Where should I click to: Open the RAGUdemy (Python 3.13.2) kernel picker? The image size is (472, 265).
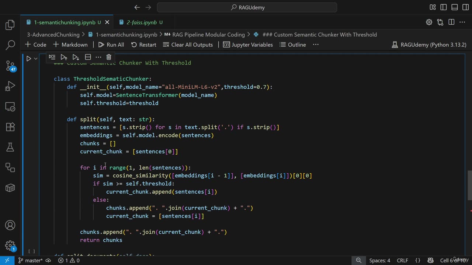(x=429, y=45)
